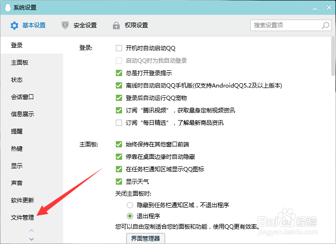The width and height of the screenshot is (336, 244).
Task: Select 主面板 in the sidebar
Action: (32, 63)
